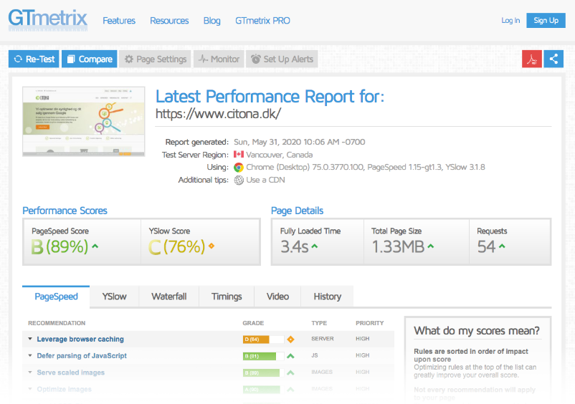Click the Chrome browser icon
575x404 pixels.
(239, 168)
